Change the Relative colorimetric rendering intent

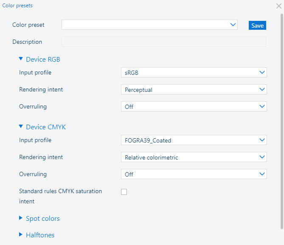pos(194,157)
